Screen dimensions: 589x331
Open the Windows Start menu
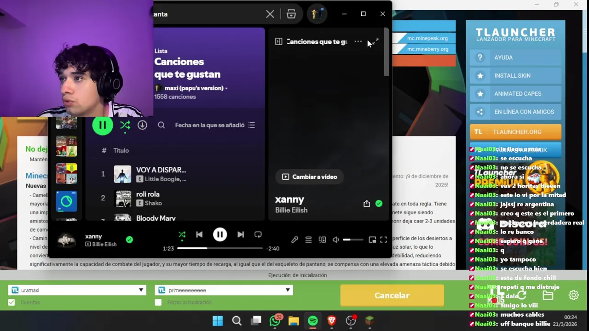(x=218, y=320)
